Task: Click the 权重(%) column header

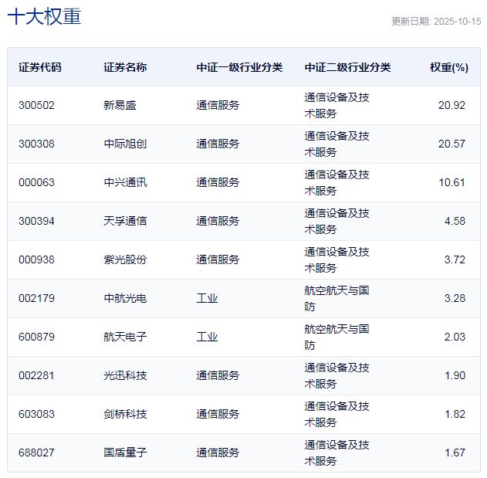Action: [448, 67]
